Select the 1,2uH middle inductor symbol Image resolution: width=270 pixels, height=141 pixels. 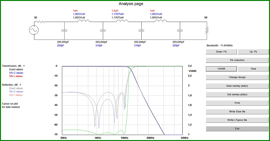122,21
